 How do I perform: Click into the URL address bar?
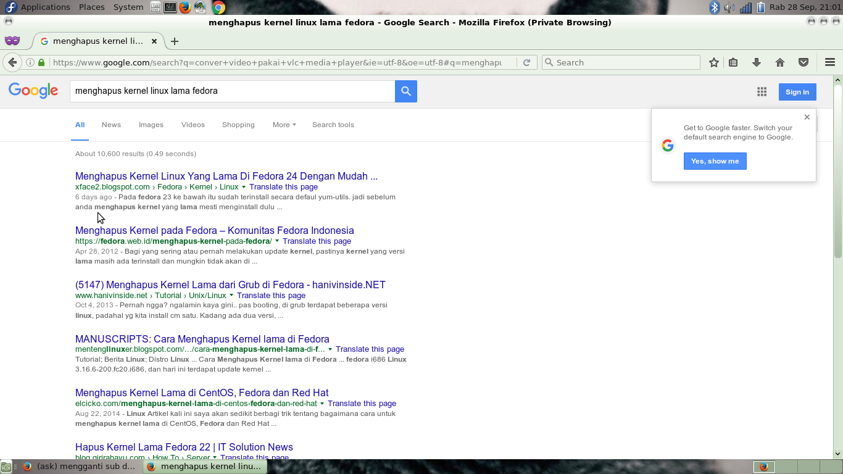(276, 62)
